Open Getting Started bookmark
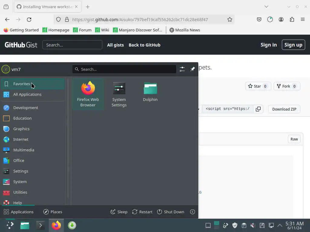Screen dimensions: 310x232 point(21,30)
